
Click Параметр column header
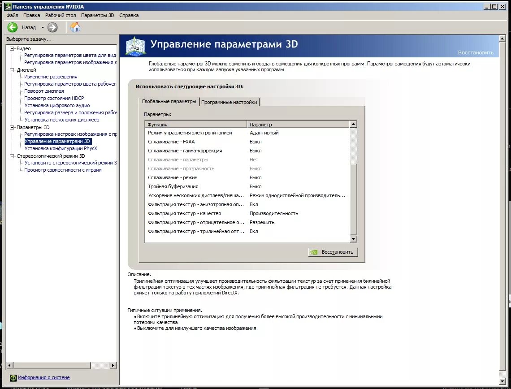(298, 125)
